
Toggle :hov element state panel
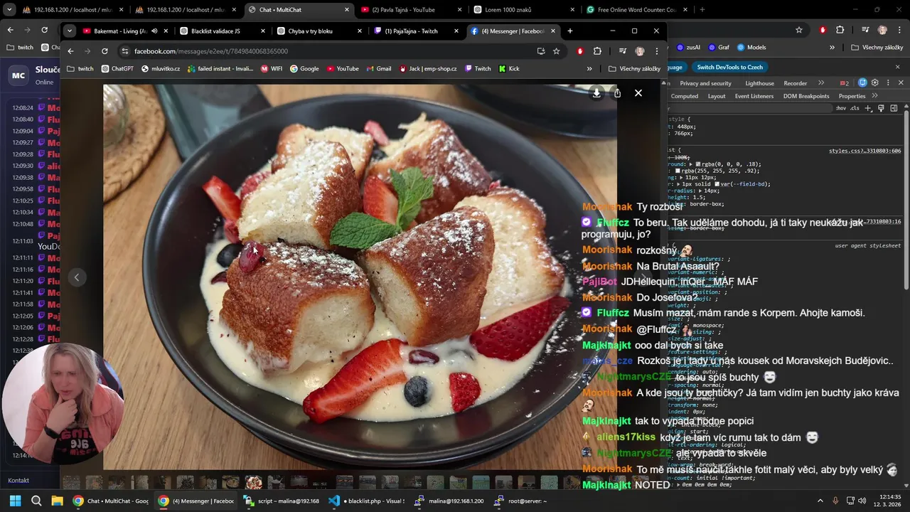(841, 108)
